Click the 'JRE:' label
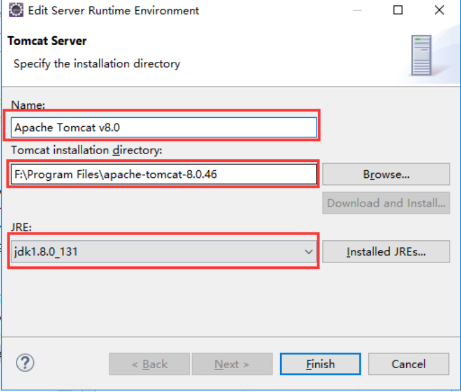This screenshot has height=392, width=461. pyautogui.click(x=21, y=227)
